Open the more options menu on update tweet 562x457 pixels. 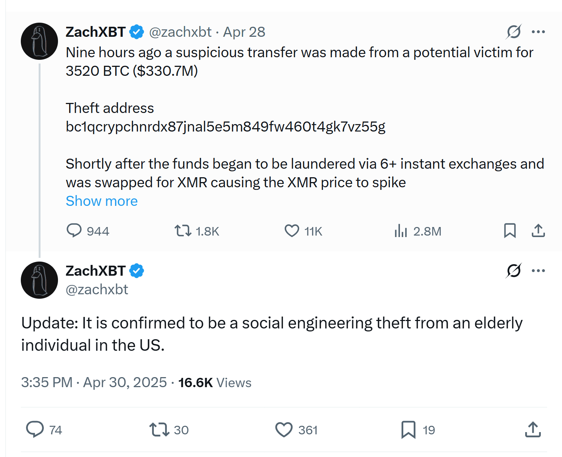(538, 271)
